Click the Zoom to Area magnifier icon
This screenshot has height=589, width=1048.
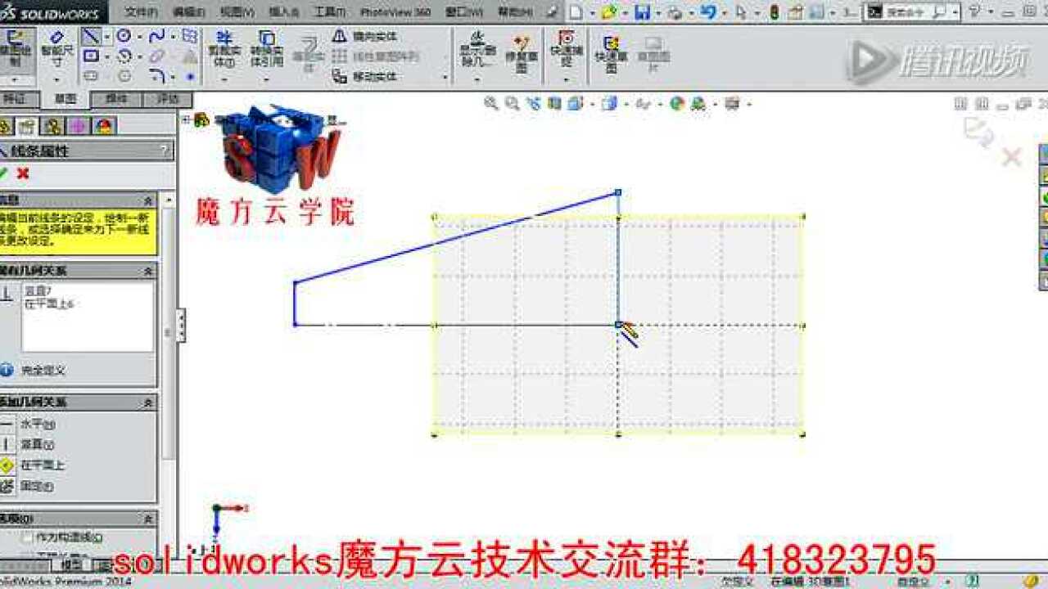coord(512,103)
